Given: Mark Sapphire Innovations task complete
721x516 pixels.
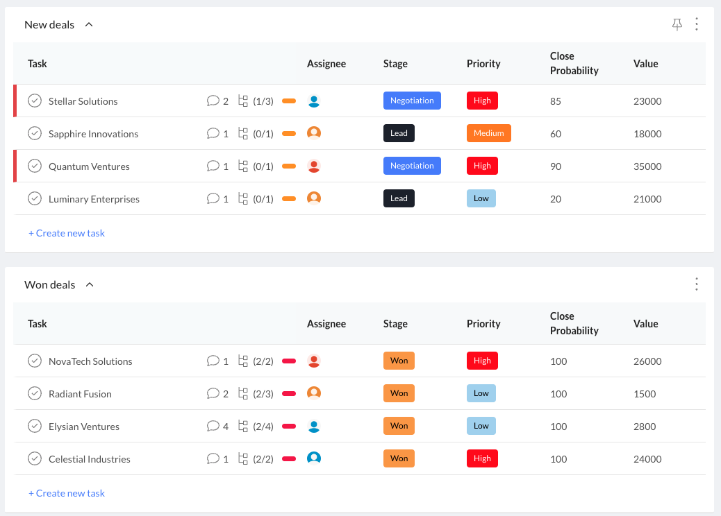Looking at the screenshot, I should (x=35, y=133).
